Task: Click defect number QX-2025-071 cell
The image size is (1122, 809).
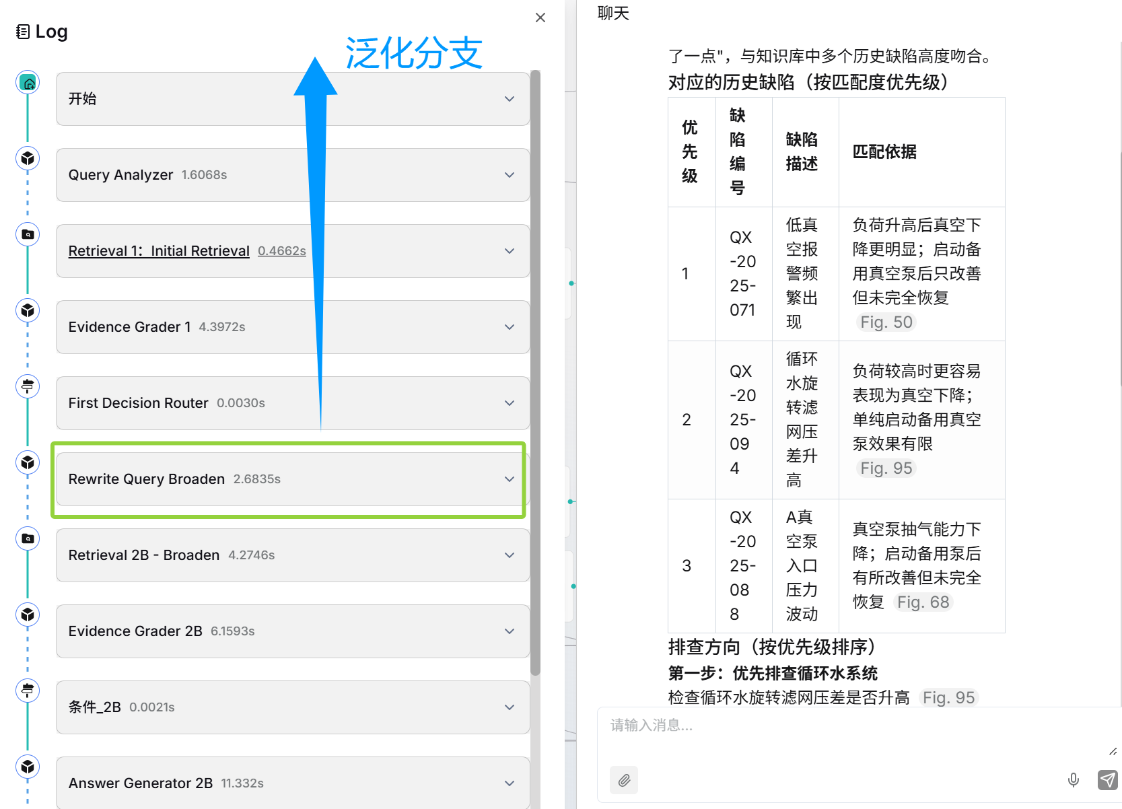Action: (743, 274)
